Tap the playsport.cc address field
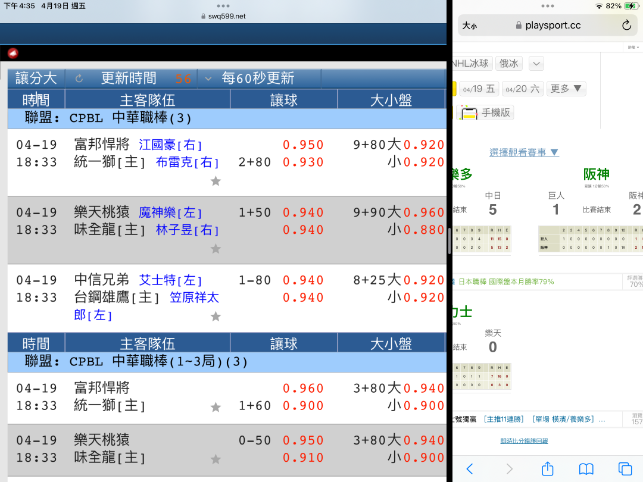The height and width of the screenshot is (482, 643). click(x=548, y=26)
